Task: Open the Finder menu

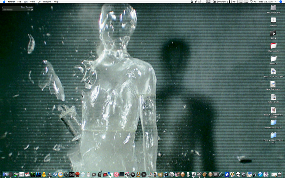Action: coord(11,2)
